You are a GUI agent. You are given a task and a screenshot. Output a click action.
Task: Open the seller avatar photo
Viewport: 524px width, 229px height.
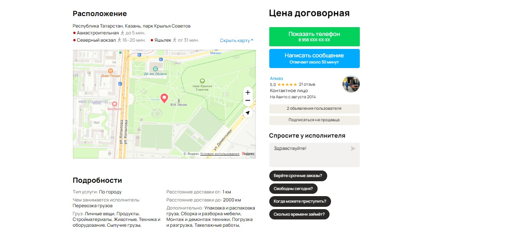click(351, 84)
